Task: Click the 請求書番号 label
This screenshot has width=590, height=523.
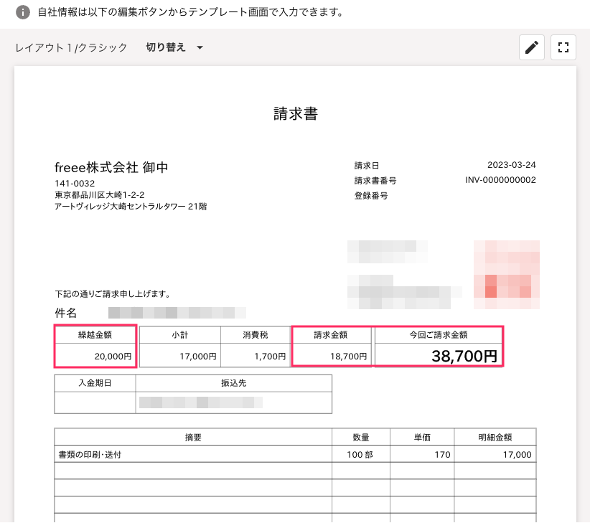Action: [x=375, y=181]
